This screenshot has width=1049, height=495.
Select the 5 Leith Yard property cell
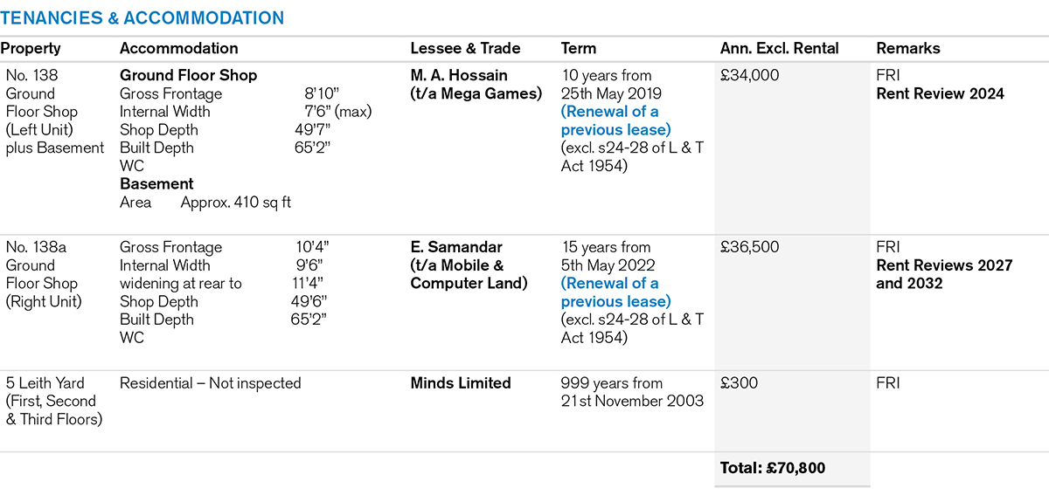point(52,402)
